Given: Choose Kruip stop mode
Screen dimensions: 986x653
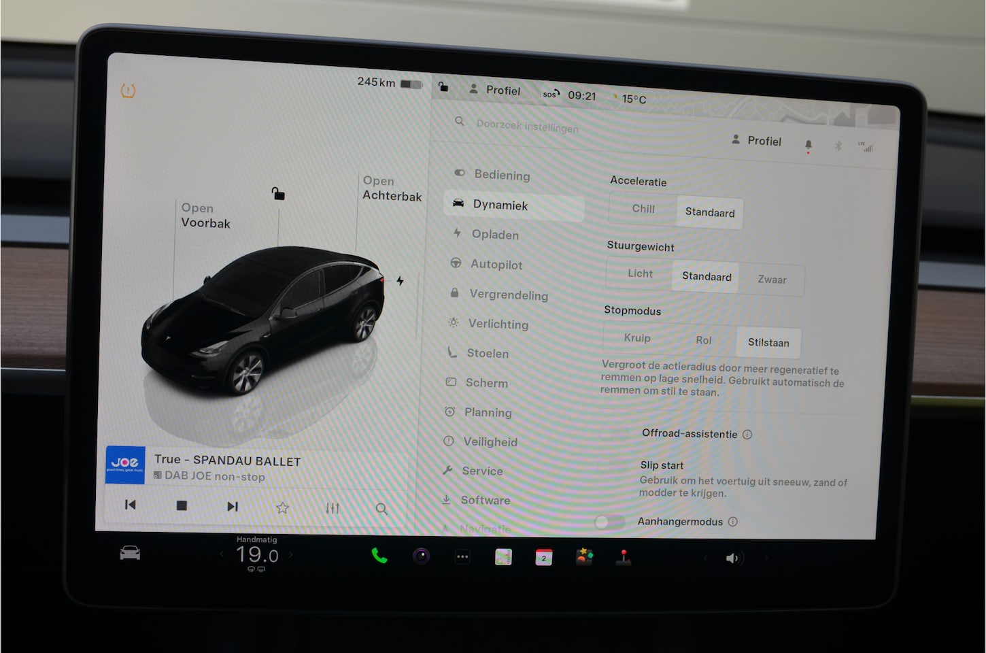Looking at the screenshot, I should pos(637,338).
